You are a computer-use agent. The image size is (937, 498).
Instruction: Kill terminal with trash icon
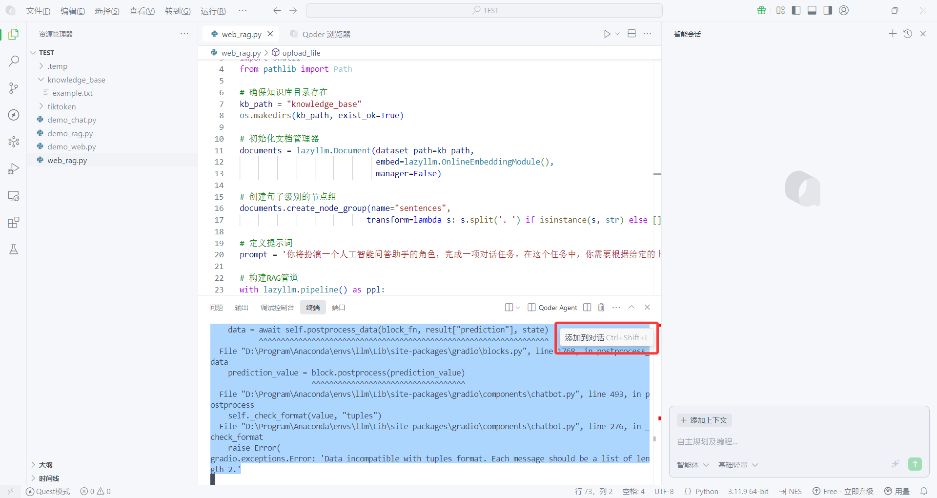click(601, 307)
